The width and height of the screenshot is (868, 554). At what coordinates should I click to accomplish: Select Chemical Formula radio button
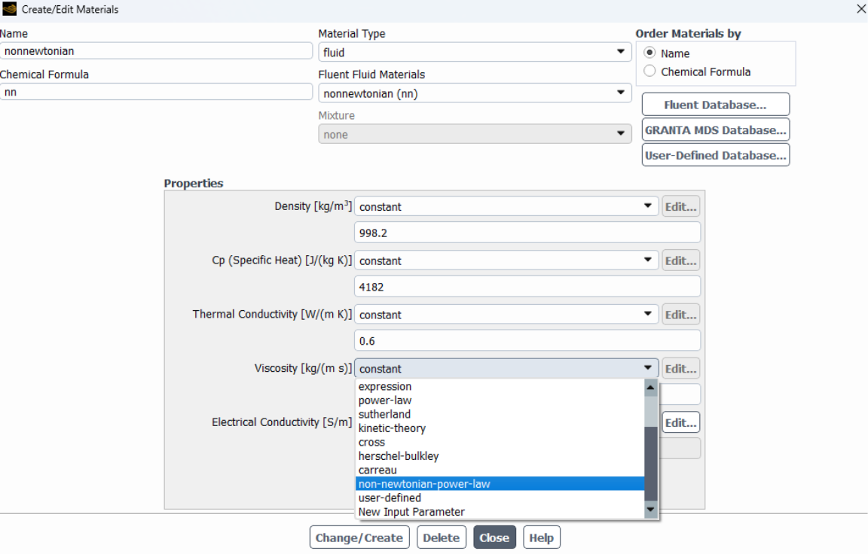pos(650,72)
